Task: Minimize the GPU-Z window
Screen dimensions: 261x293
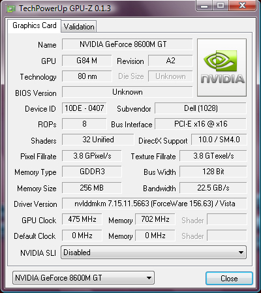Action: coord(204,6)
